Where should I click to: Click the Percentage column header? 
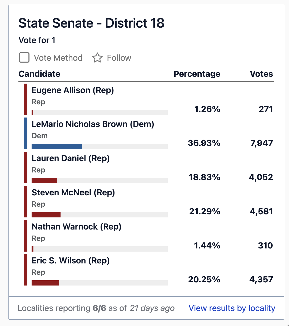(197, 74)
